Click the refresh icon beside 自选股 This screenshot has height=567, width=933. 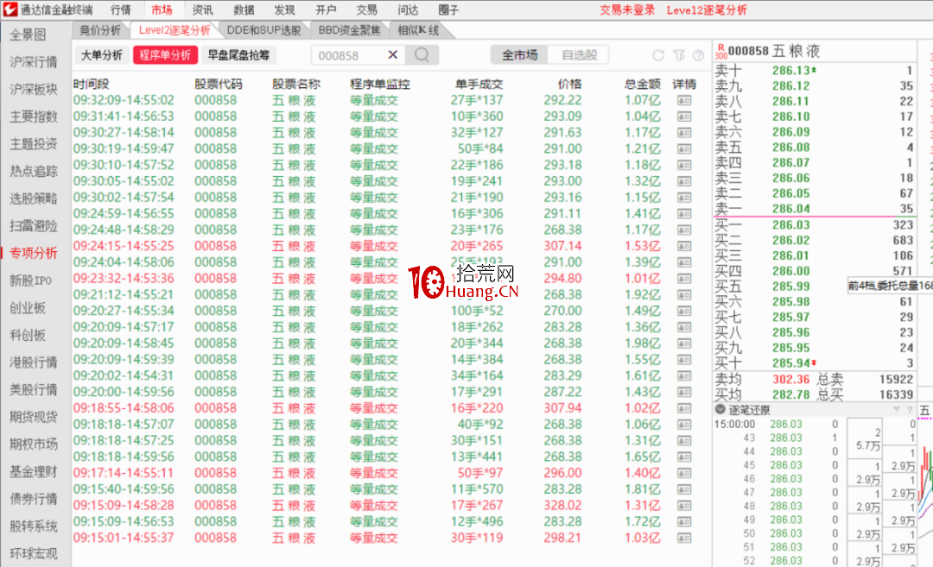click(x=658, y=55)
